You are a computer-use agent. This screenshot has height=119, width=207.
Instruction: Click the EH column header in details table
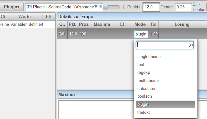pos(123,25)
